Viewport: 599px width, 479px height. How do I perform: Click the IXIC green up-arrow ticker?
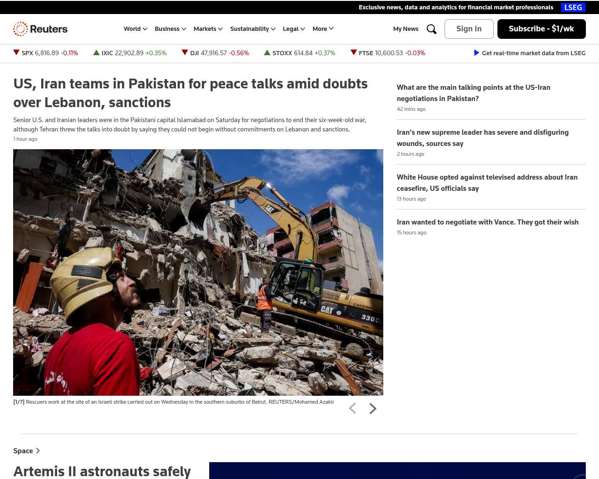[96, 53]
